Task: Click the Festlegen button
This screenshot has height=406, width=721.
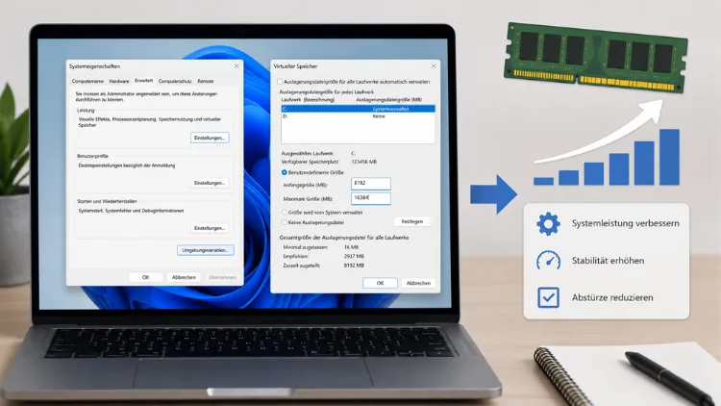Action: click(x=412, y=222)
